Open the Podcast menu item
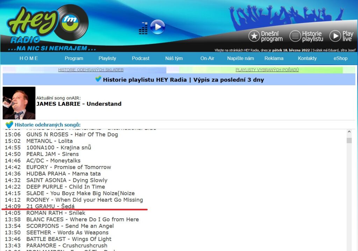The height and width of the screenshot is (251, 358). tap(141, 58)
